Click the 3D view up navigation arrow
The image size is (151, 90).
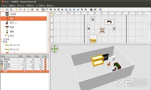(x=55, y=46)
